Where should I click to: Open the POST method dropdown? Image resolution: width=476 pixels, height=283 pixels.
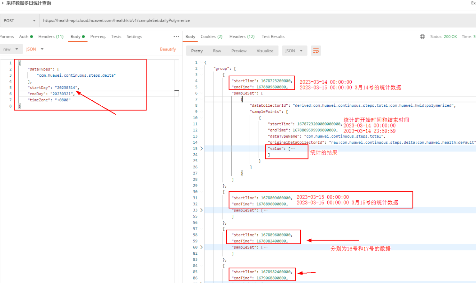click(x=20, y=21)
